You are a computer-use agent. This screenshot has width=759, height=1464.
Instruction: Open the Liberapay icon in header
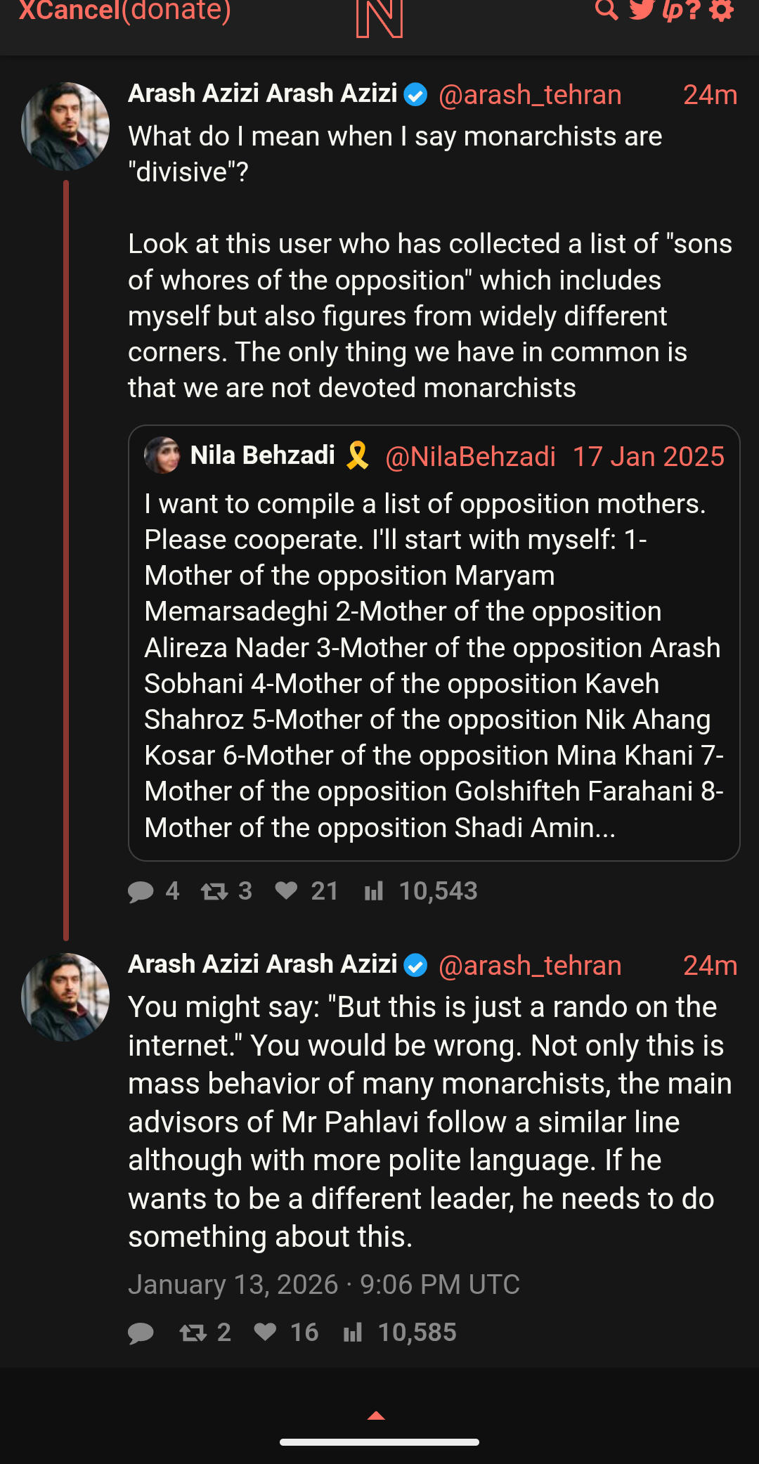coord(673,11)
